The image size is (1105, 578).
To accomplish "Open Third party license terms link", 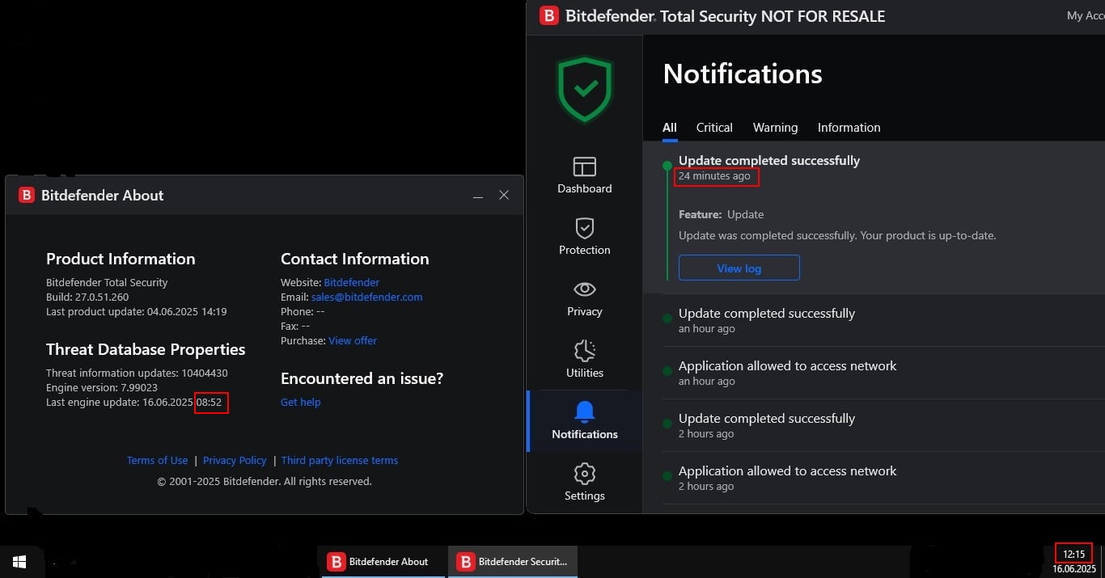I will (x=340, y=460).
